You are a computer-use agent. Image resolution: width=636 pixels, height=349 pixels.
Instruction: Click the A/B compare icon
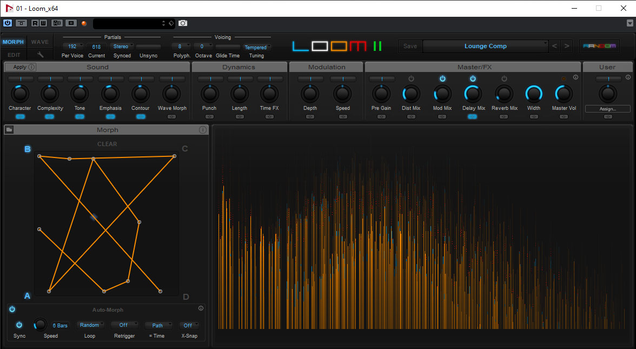[57, 23]
